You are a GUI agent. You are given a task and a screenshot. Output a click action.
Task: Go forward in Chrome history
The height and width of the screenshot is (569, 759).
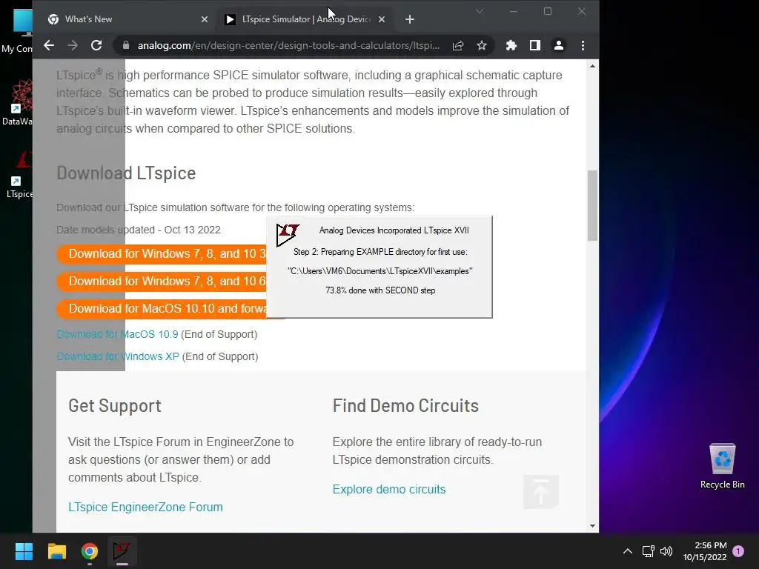tap(73, 45)
